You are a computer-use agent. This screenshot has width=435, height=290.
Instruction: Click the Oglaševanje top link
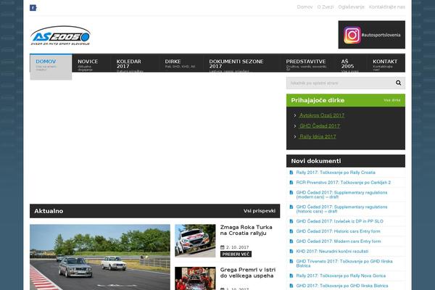point(351,7)
